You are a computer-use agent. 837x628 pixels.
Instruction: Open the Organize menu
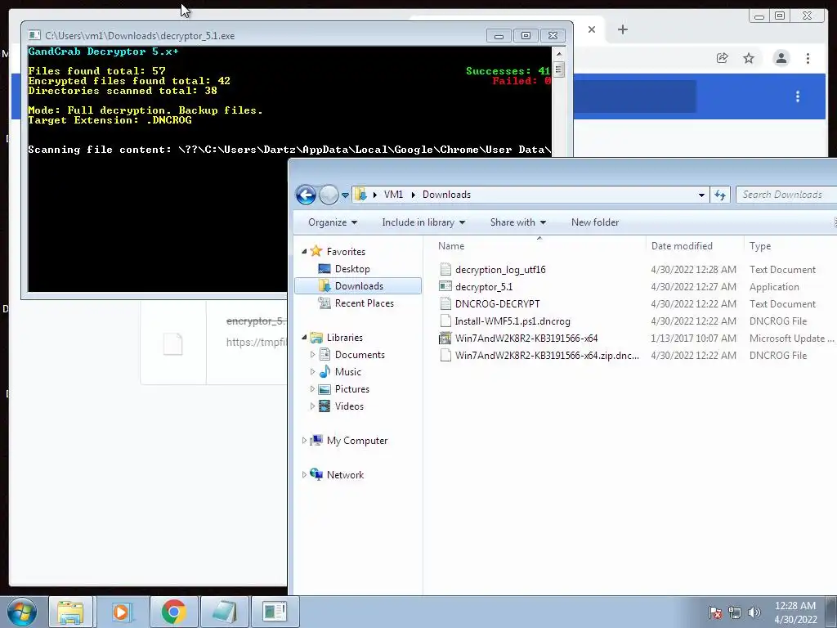pos(333,222)
